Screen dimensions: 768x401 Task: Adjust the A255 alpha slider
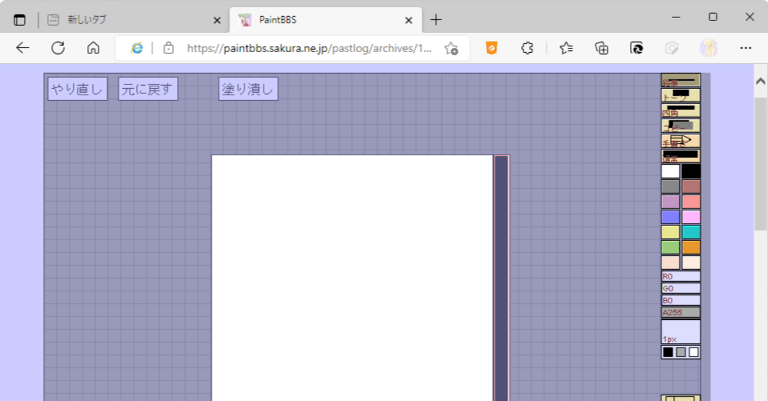(680, 312)
